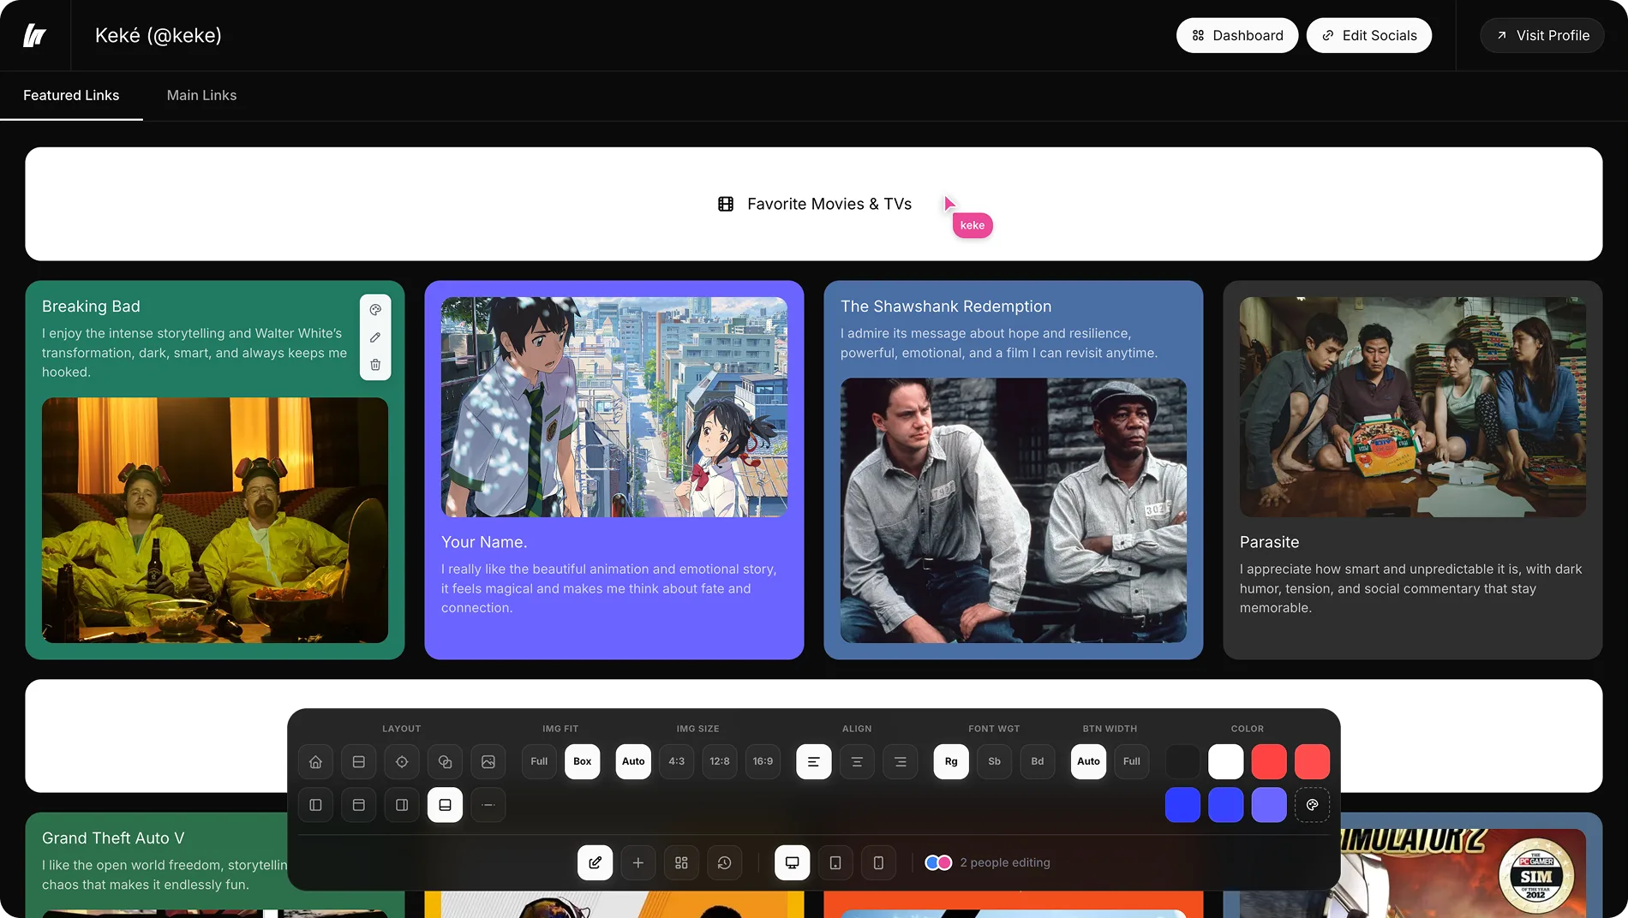Switch to Main Links tab
This screenshot has width=1628, height=918.
click(x=201, y=95)
